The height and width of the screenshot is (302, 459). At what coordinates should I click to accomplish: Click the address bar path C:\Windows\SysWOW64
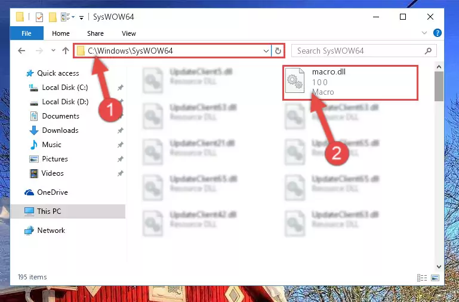(130, 51)
